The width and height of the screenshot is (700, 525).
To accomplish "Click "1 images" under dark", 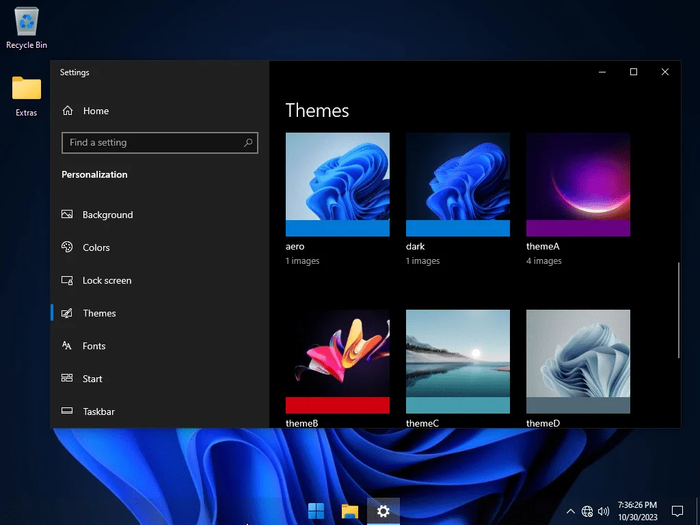I will [422, 260].
